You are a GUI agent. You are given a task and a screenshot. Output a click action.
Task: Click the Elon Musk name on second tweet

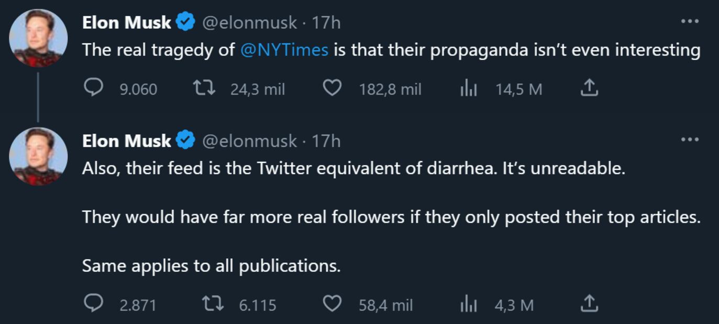[127, 141]
